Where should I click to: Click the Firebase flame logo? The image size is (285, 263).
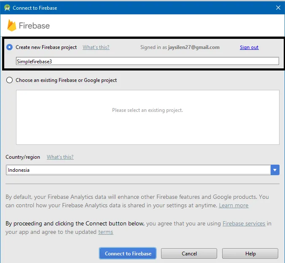pyautogui.click(x=12, y=25)
